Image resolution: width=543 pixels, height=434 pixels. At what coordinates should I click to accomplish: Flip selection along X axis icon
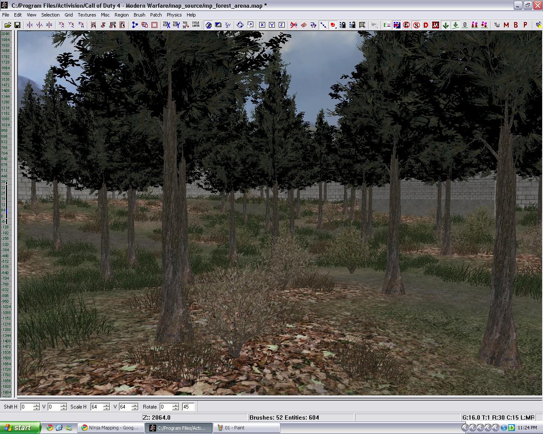coord(29,25)
